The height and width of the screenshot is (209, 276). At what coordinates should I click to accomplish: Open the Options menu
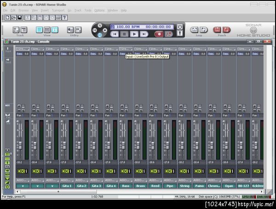pyautogui.click(x=99, y=11)
